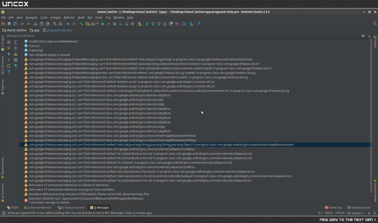Image resolution: width=378 pixels, height=223 pixels.
Task: Click the Expand All icon in Messages
Action: [16, 42]
